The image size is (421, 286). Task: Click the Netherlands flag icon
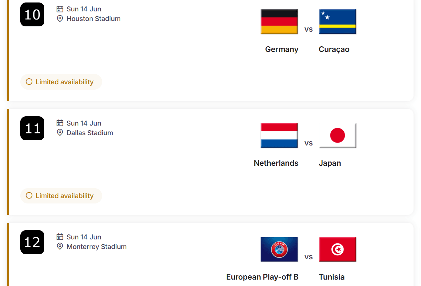pos(279,136)
